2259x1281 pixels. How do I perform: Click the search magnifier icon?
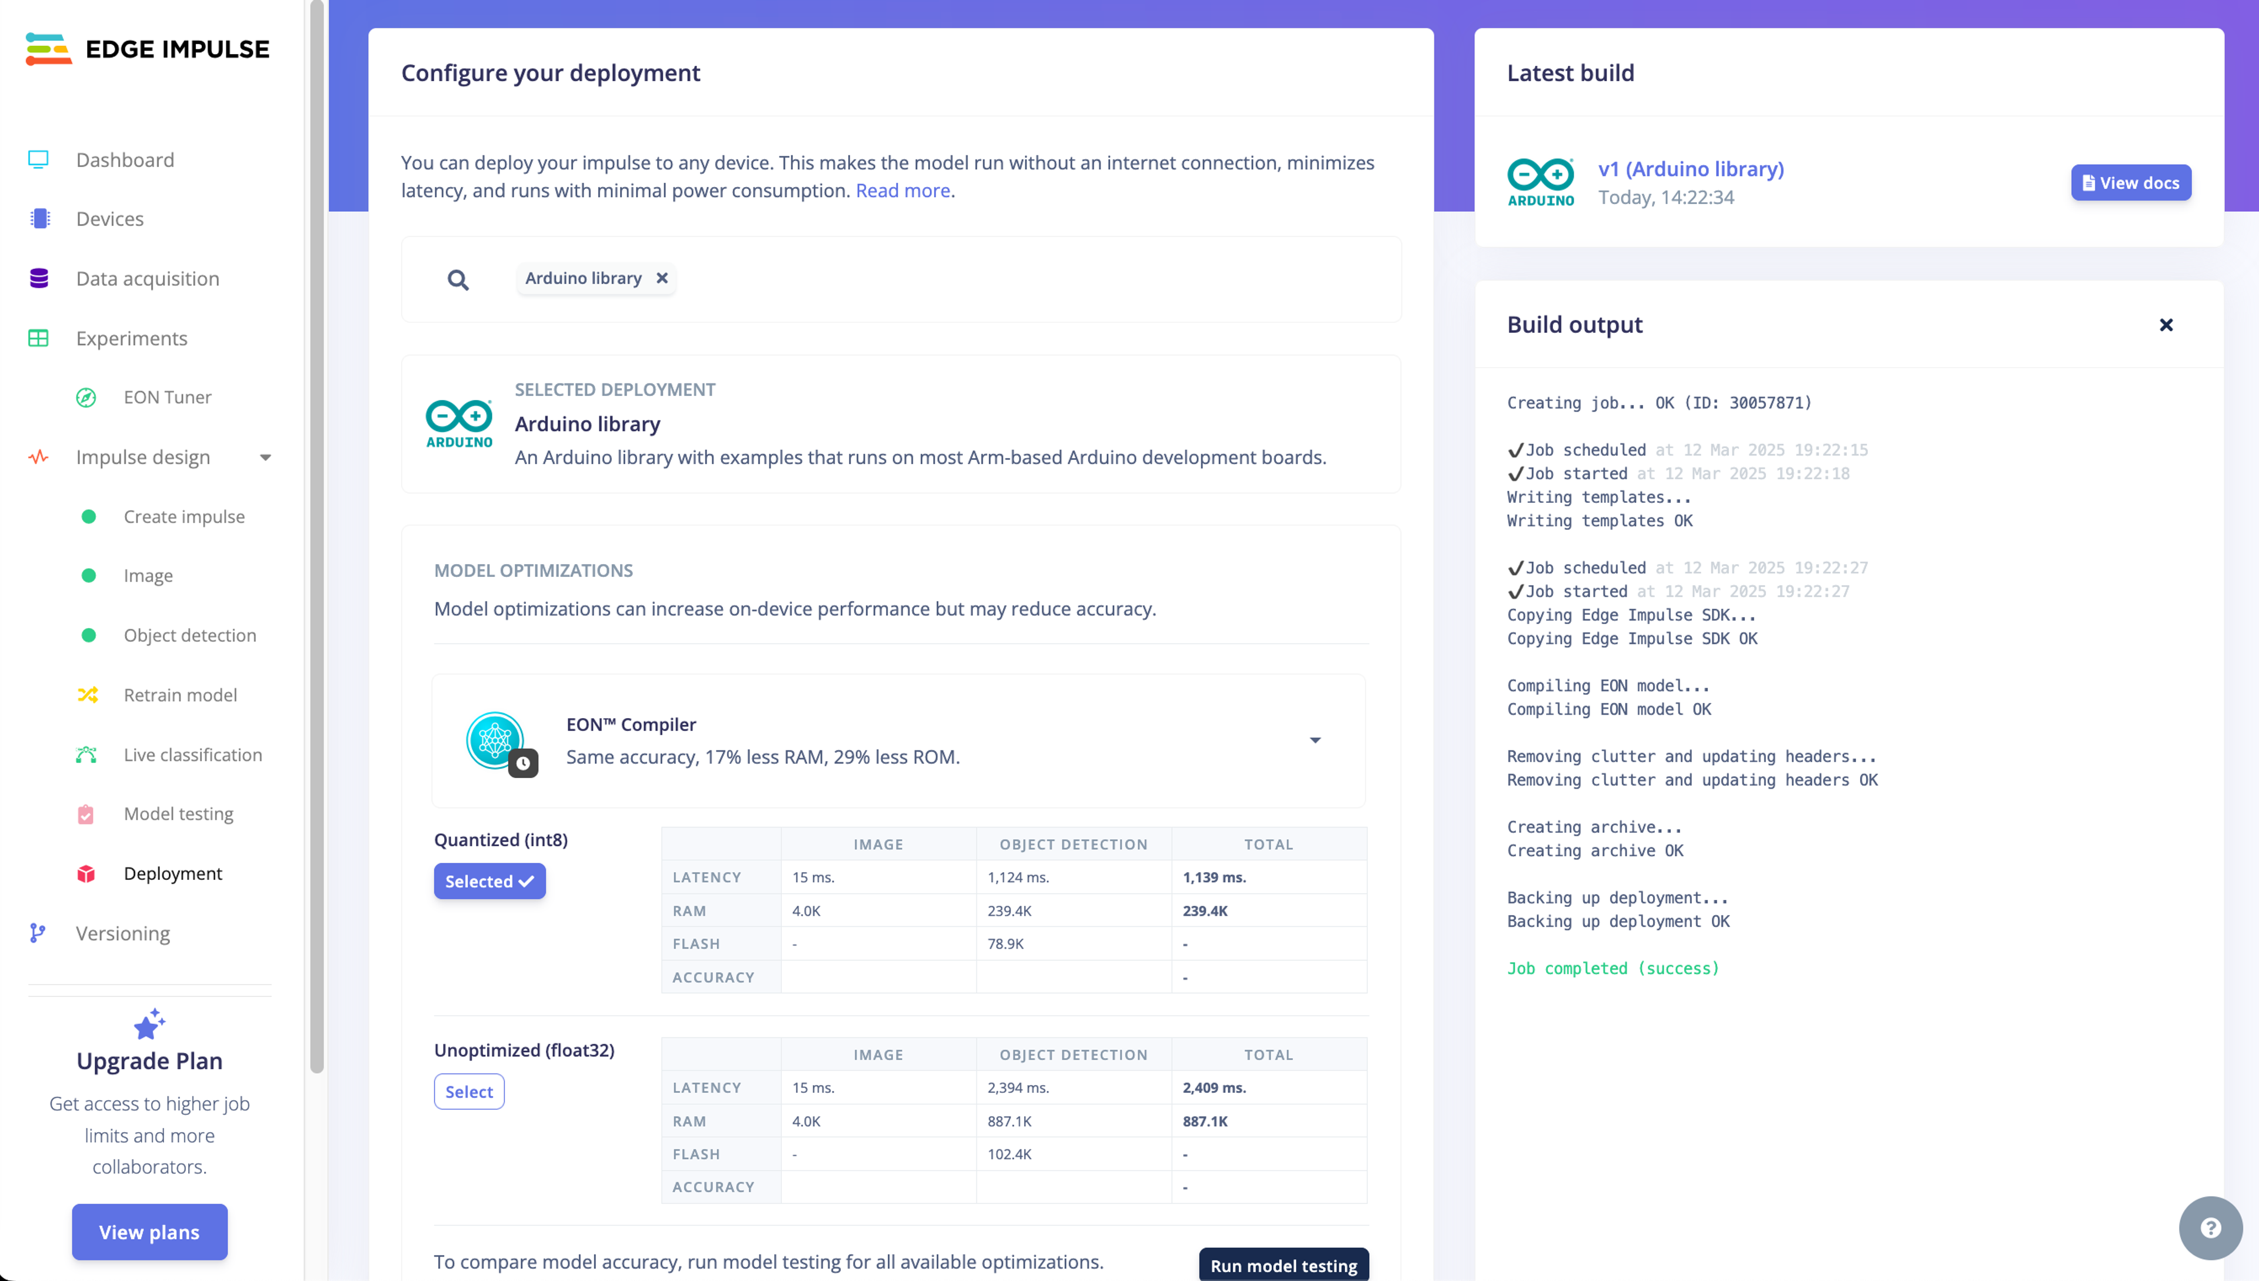pos(458,280)
